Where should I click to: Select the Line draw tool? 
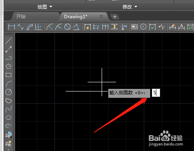point(9,41)
